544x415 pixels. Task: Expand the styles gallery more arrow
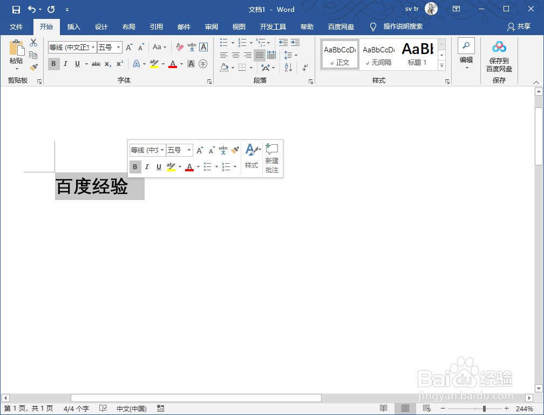point(441,65)
